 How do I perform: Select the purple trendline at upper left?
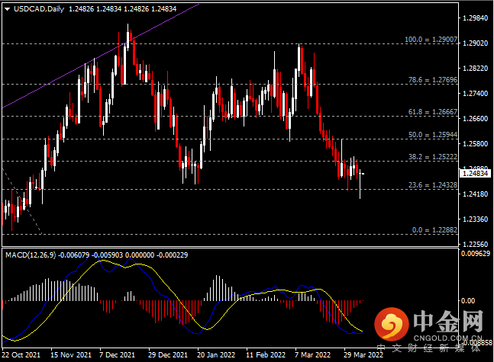[99, 56]
